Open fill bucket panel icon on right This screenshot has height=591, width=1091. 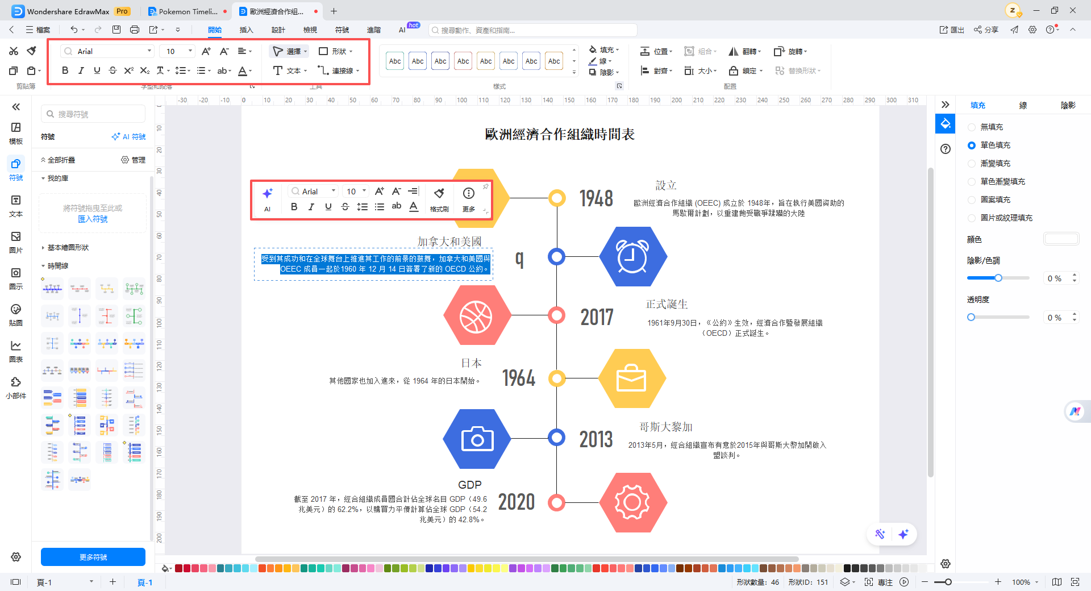pyautogui.click(x=946, y=124)
